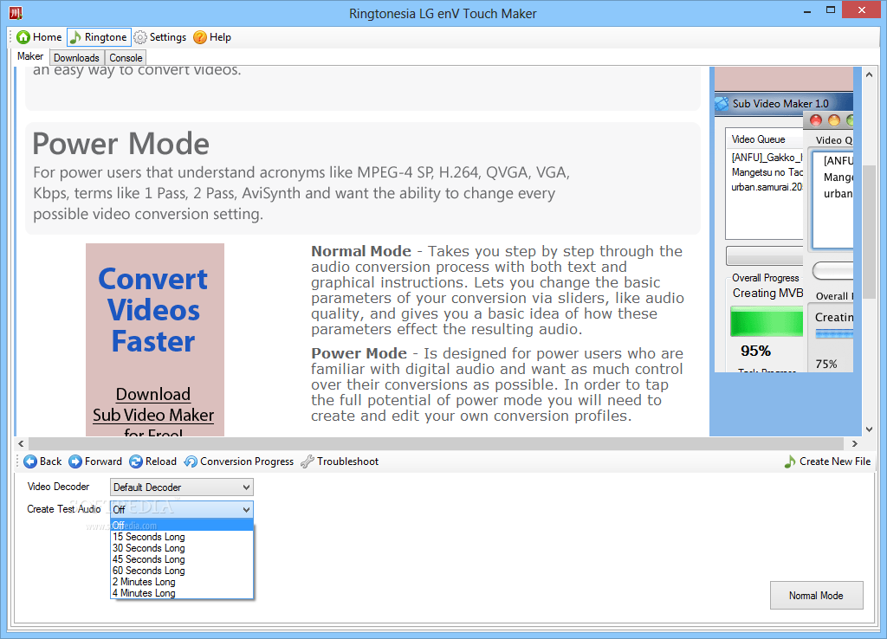Click vertical scrollbar up arrow
887x639 pixels.
870,74
